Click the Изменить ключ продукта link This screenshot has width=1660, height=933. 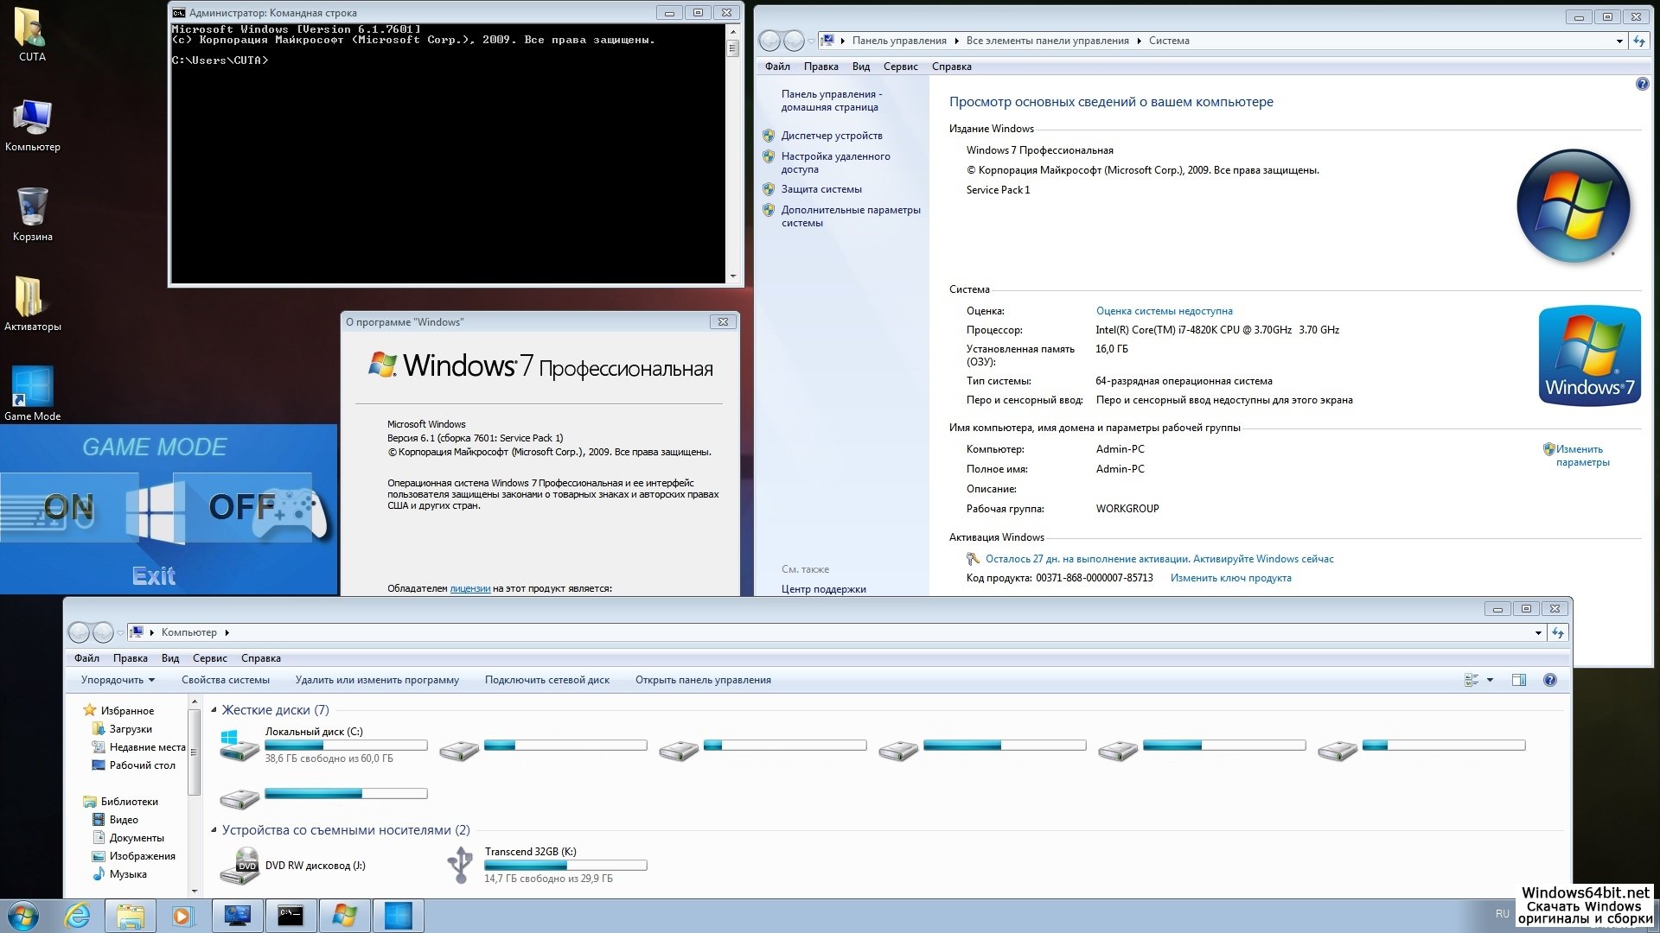pyautogui.click(x=1230, y=578)
